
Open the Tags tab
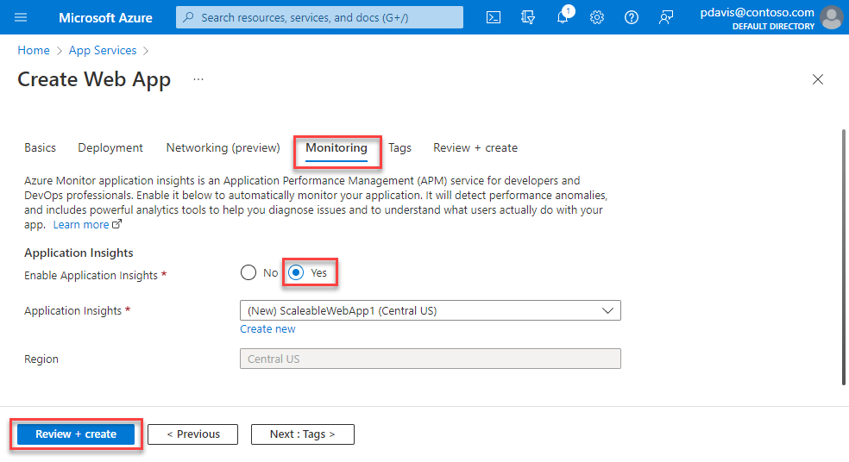pos(399,148)
